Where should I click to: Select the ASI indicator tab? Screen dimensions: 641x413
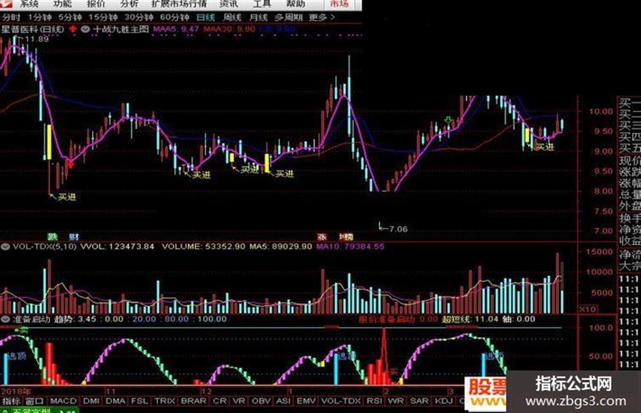[x=284, y=401]
